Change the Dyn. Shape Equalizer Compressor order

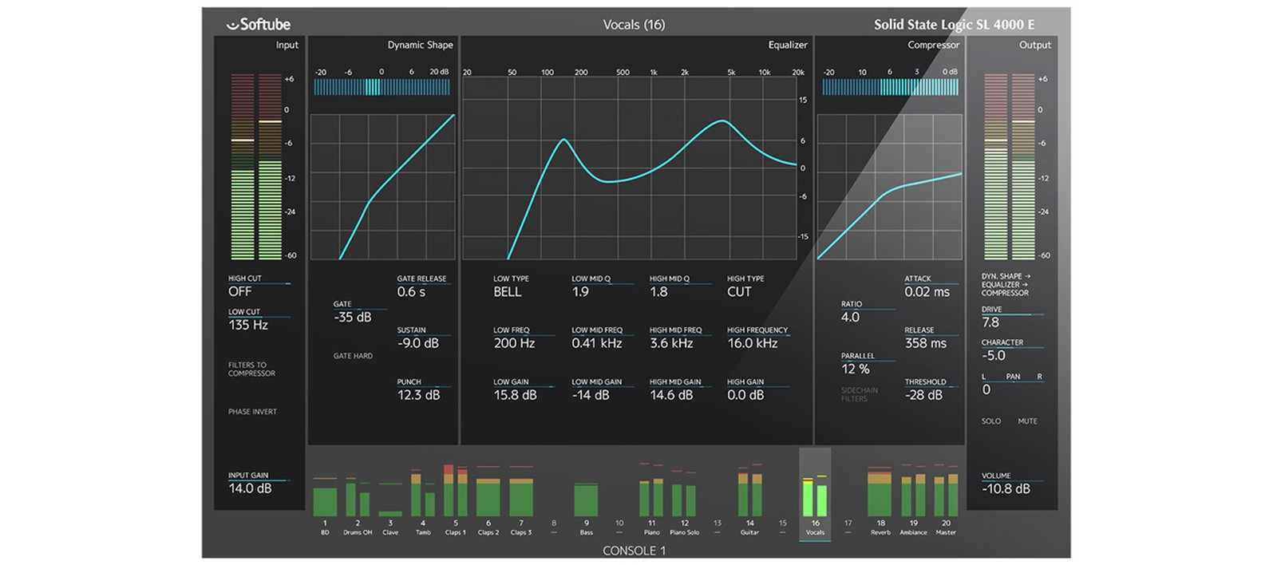(x=1006, y=285)
